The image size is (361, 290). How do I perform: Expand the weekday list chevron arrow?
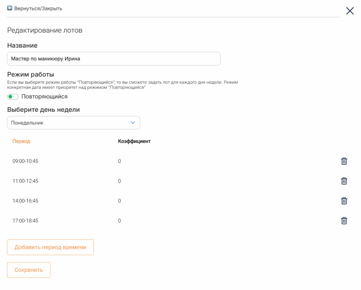tap(133, 123)
